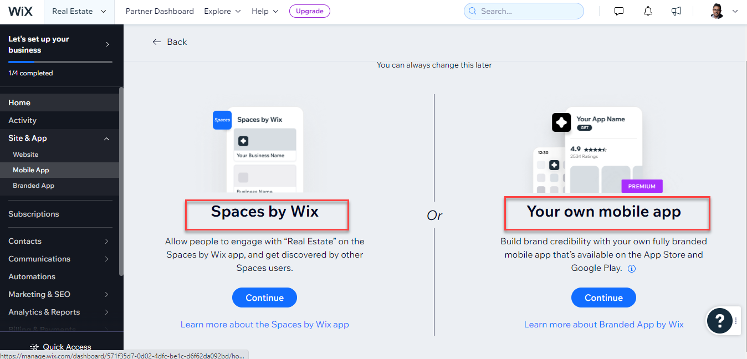Open the notifications bell
The height and width of the screenshot is (359, 747).
[647, 11]
